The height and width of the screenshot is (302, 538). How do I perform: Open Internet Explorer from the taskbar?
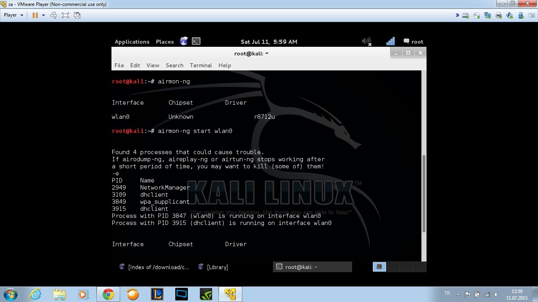click(x=35, y=294)
